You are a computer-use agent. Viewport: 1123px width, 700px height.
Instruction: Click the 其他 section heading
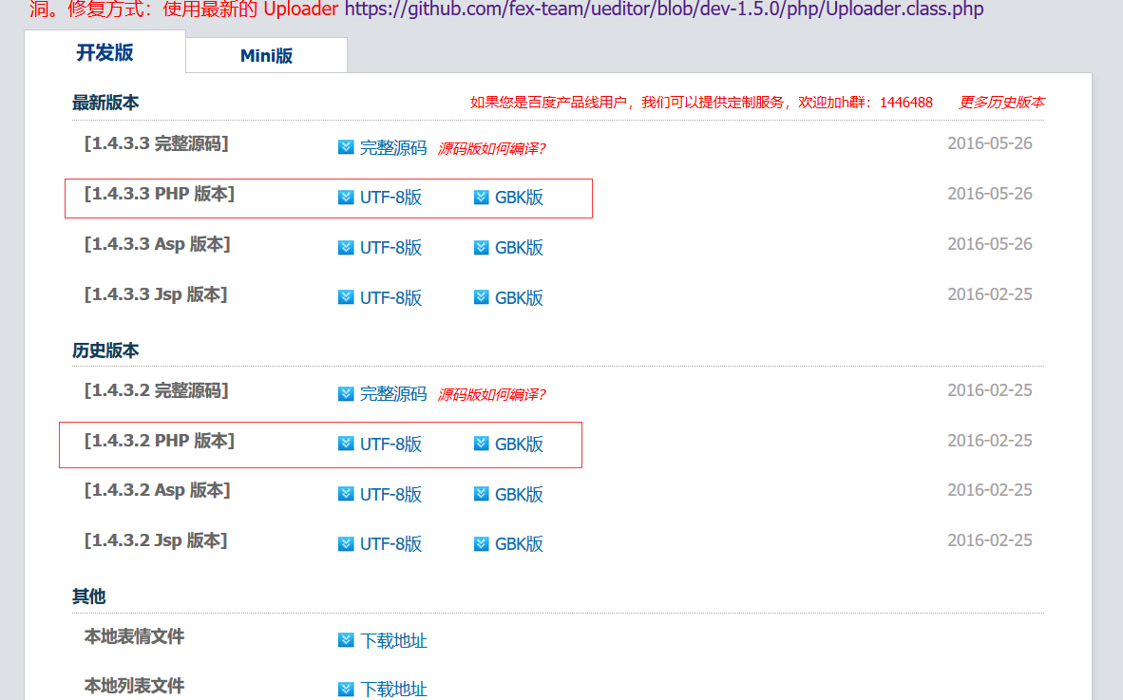88,596
